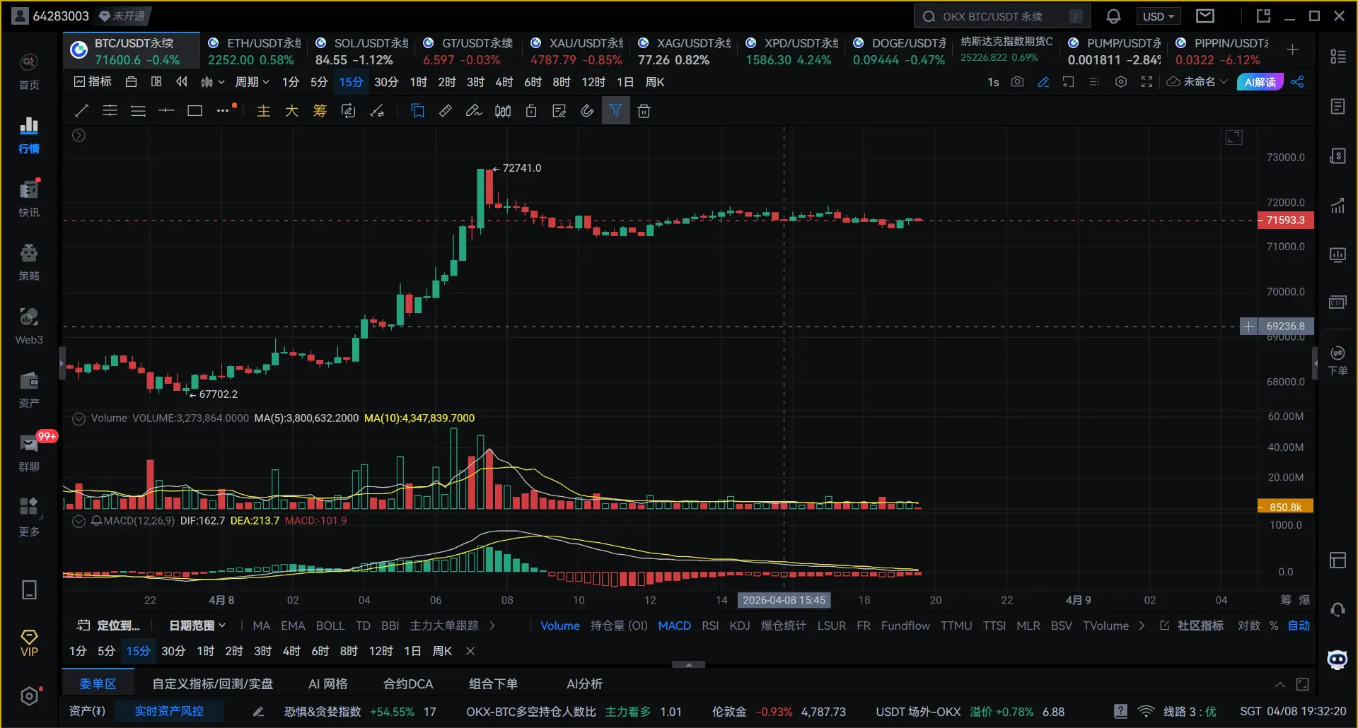Open the Web3 sidebar icon
This screenshot has height=728, width=1358.
29,326
